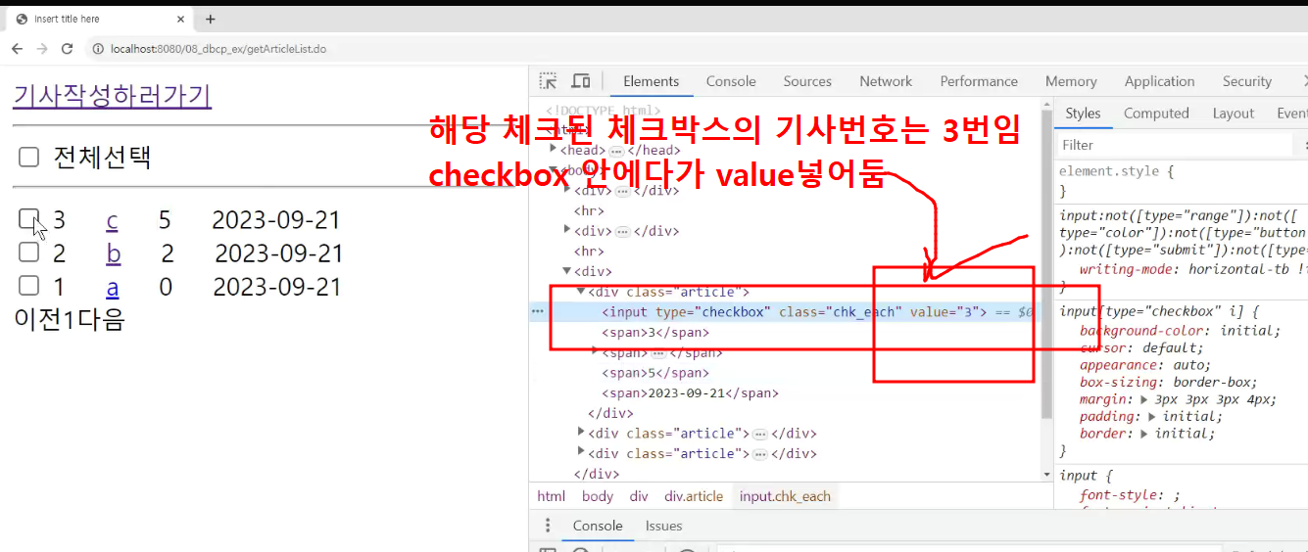The height and width of the screenshot is (552, 1308).
Task: Open the Security tab
Action: pyautogui.click(x=1246, y=81)
